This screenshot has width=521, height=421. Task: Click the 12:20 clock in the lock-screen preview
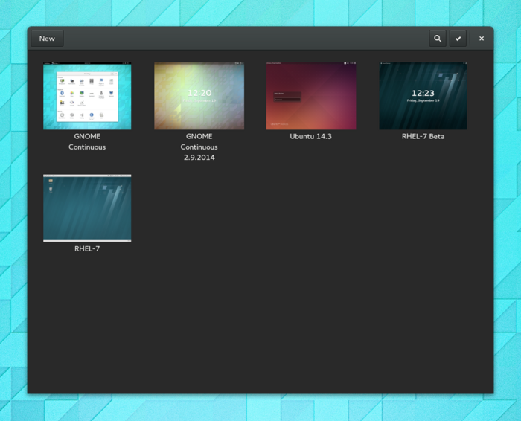coord(199,94)
